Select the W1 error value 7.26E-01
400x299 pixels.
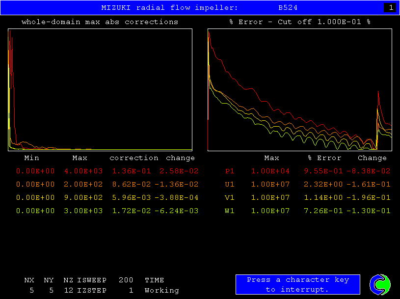click(x=323, y=211)
